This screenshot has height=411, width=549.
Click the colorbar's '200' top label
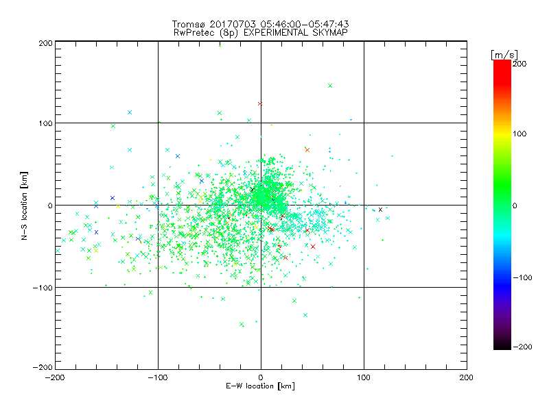[519, 64]
